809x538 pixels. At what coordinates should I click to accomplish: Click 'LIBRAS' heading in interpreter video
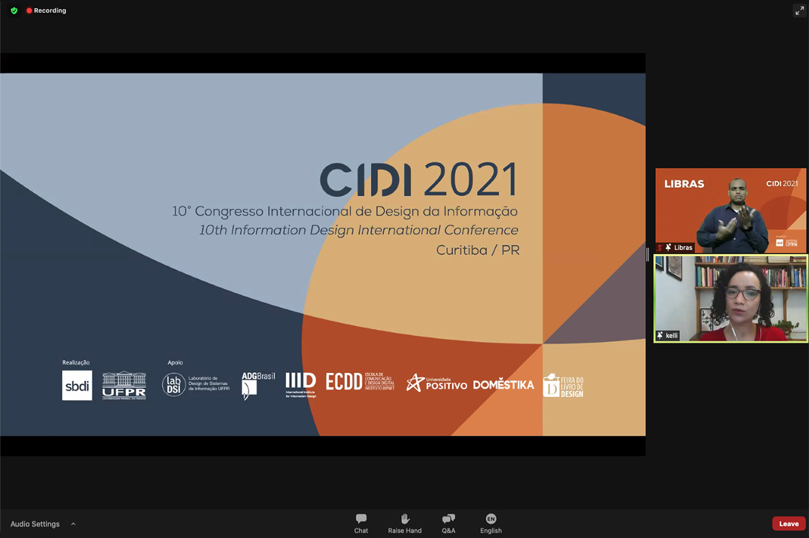(x=684, y=184)
